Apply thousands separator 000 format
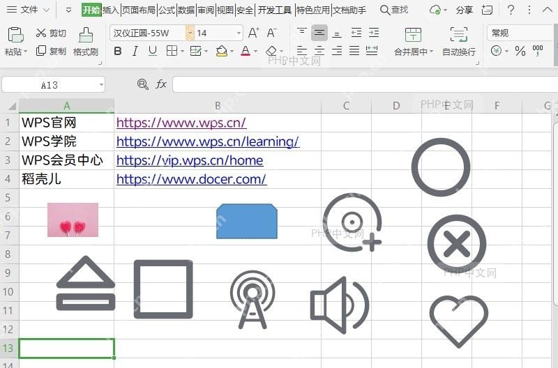 [538, 50]
